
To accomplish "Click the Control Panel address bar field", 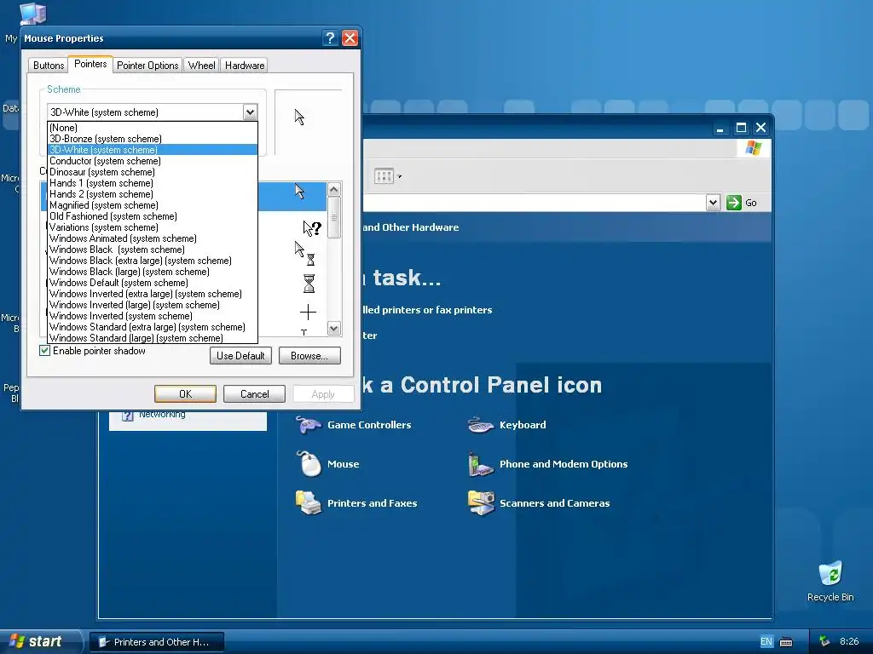I will [x=534, y=203].
